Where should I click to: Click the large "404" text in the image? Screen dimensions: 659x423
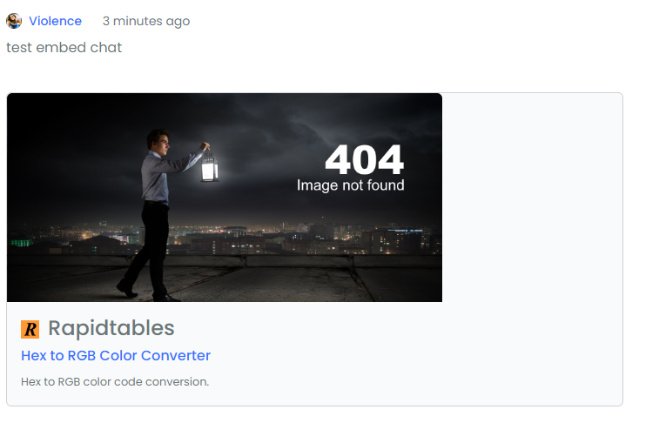click(364, 160)
